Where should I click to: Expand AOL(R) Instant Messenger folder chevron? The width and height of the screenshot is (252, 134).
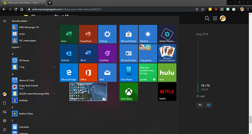[x=54, y=93]
